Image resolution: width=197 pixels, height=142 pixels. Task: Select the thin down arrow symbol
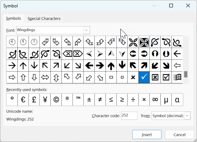[x=34, y=65]
